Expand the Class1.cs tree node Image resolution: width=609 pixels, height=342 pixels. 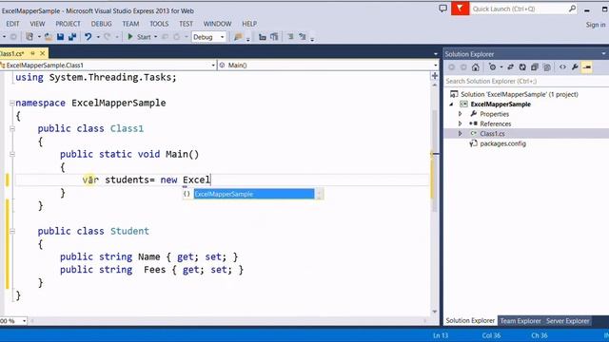[x=461, y=133]
